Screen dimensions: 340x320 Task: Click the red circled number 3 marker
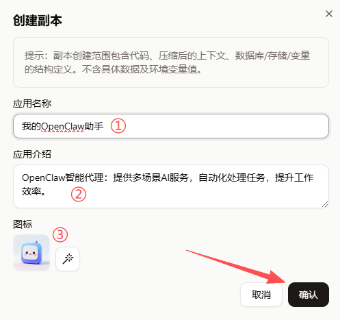pyautogui.click(x=60, y=234)
